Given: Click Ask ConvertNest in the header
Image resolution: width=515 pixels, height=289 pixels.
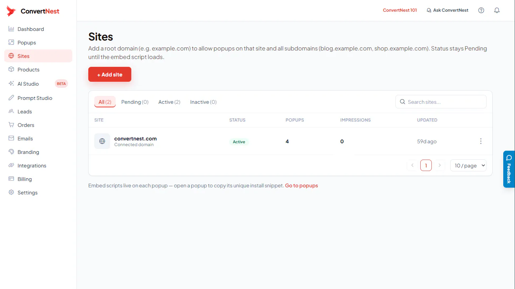Looking at the screenshot, I should pyautogui.click(x=447, y=10).
